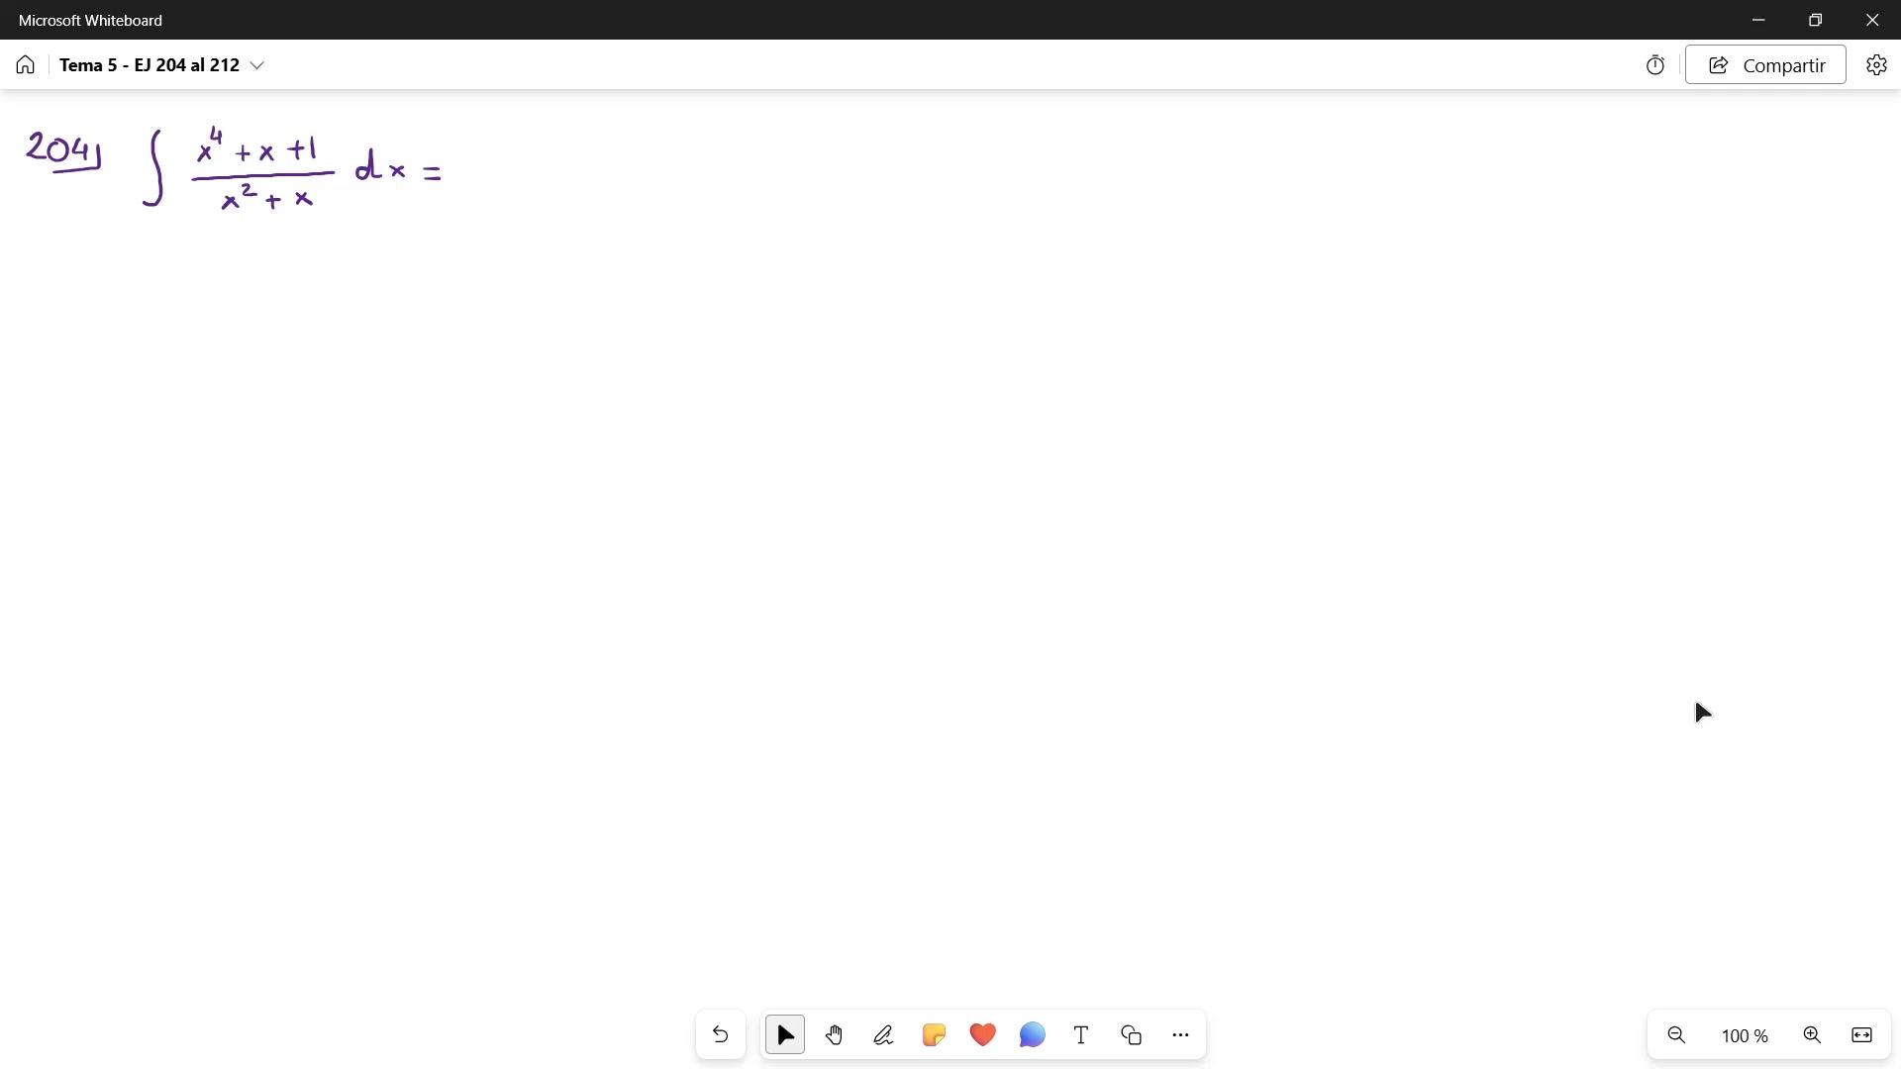
Task: Zoom out the canvas
Action: (1676, 1035)
